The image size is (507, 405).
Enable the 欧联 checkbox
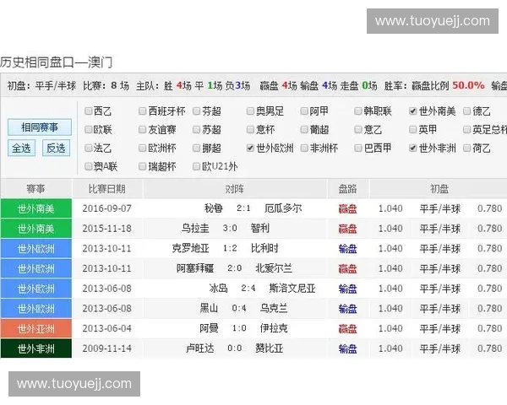(x=88, y=130)
